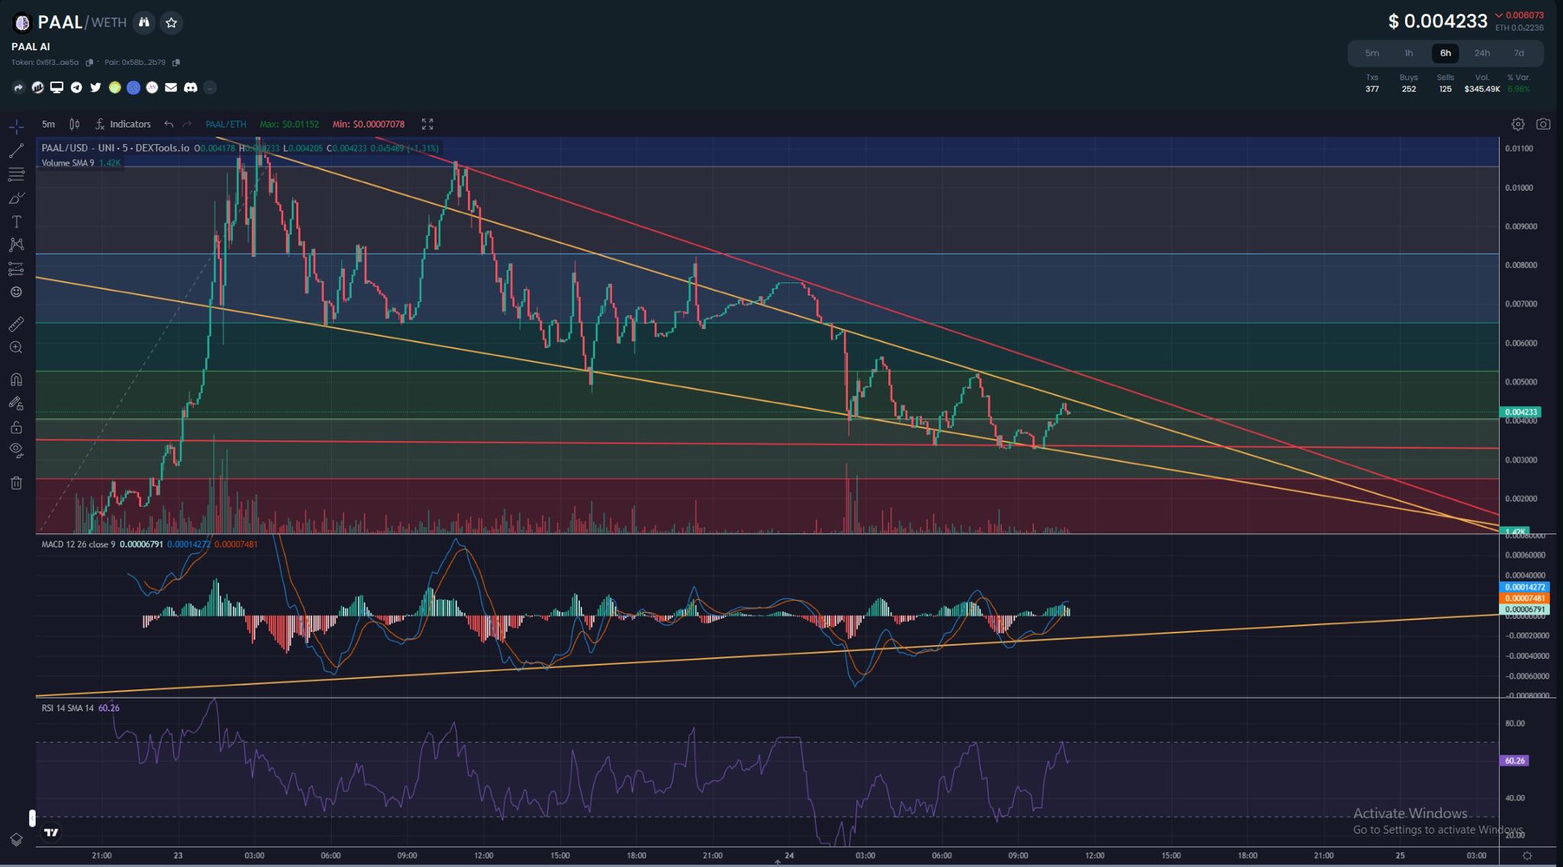Open the PAAL Telegram link

pyautogui.click(x=76, y=88)
